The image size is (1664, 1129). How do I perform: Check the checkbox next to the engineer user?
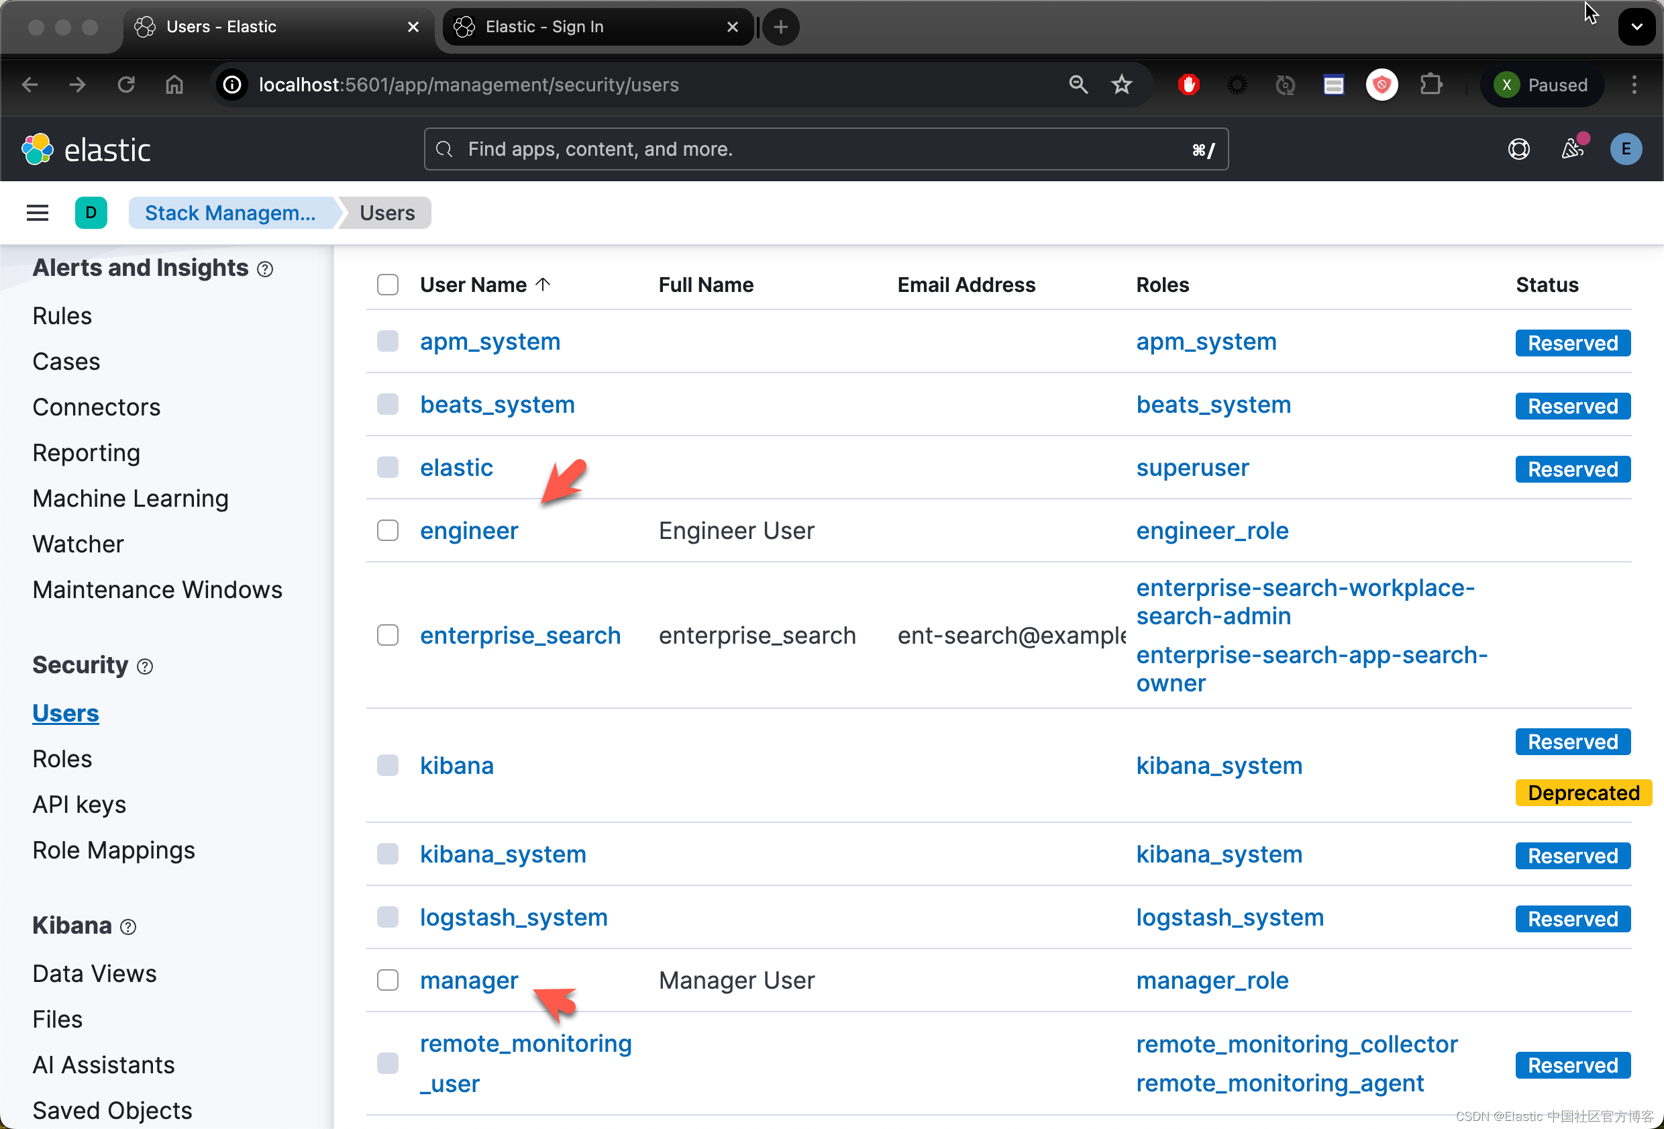click(387, 530)
